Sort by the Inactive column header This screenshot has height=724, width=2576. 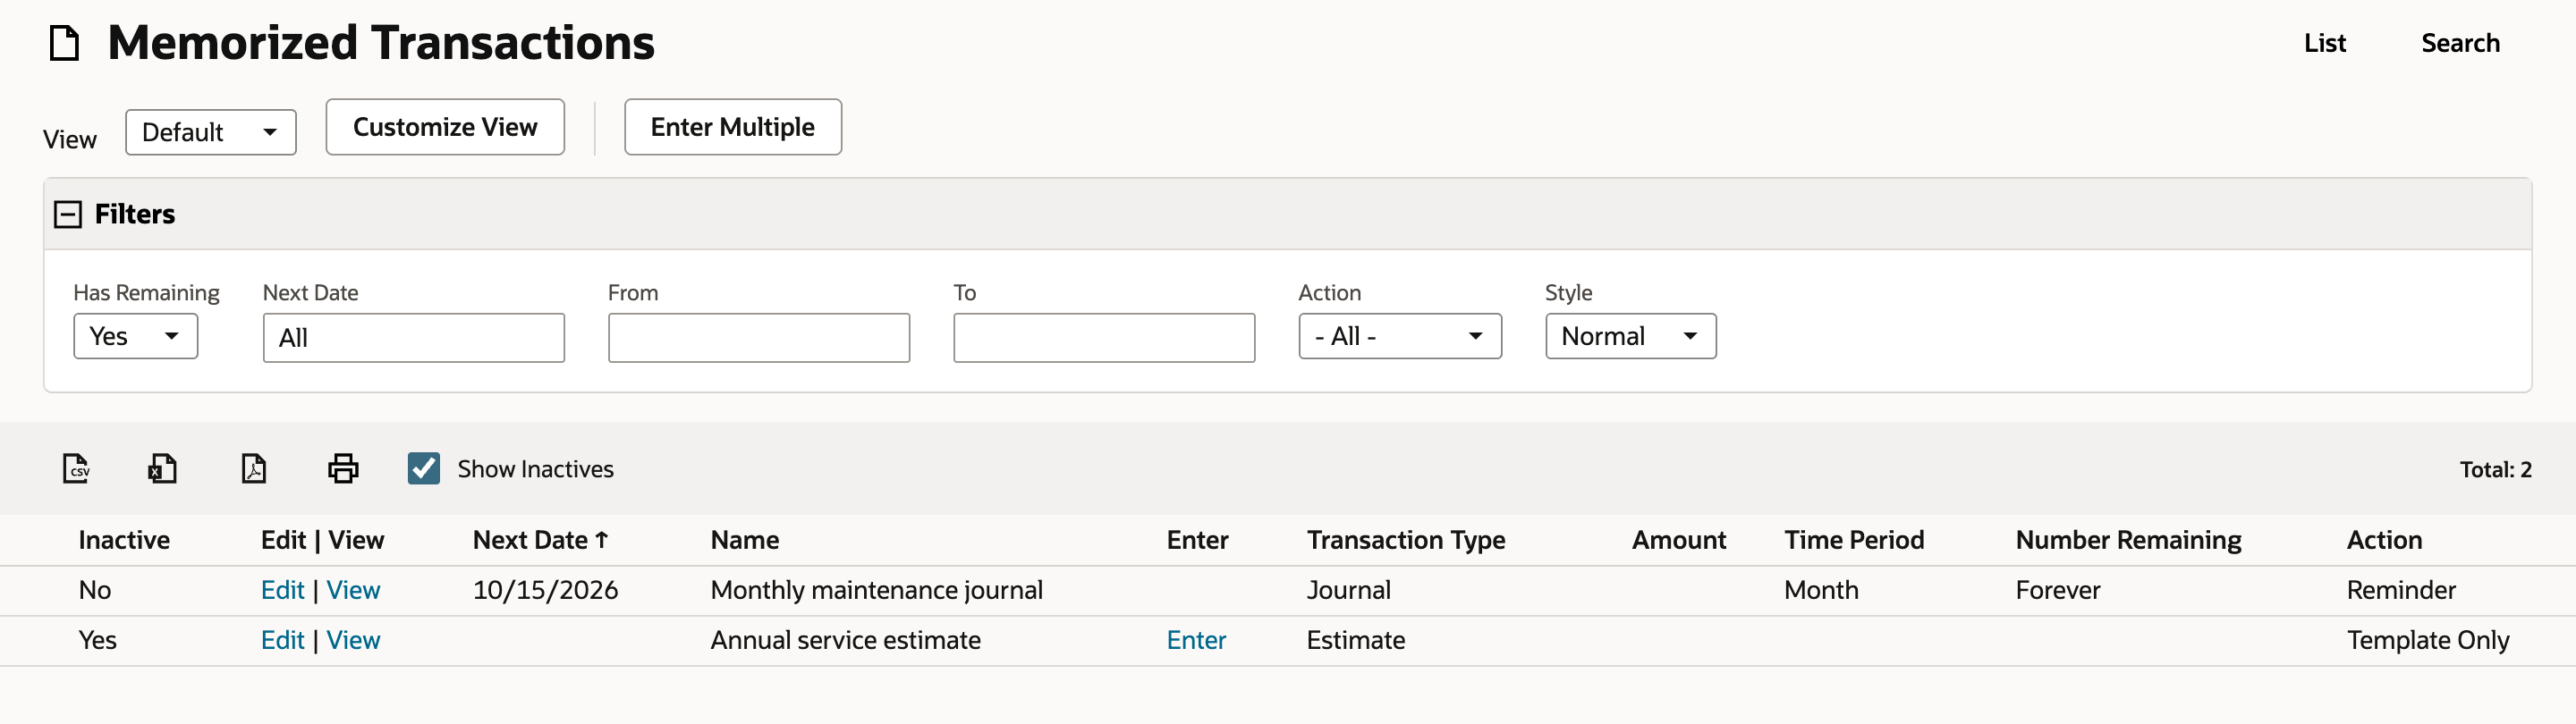tap(124, 540)
